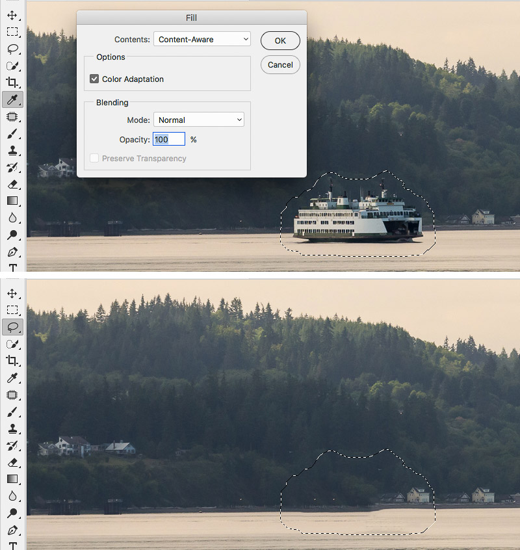Select the Type tool in upper toolbar
The image size is (520, 550).
pyautogui.click(x=12, y=267)
